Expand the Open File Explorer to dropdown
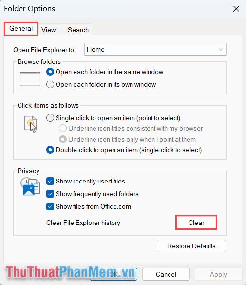246x285 pixels. click(x=155, y=49)
